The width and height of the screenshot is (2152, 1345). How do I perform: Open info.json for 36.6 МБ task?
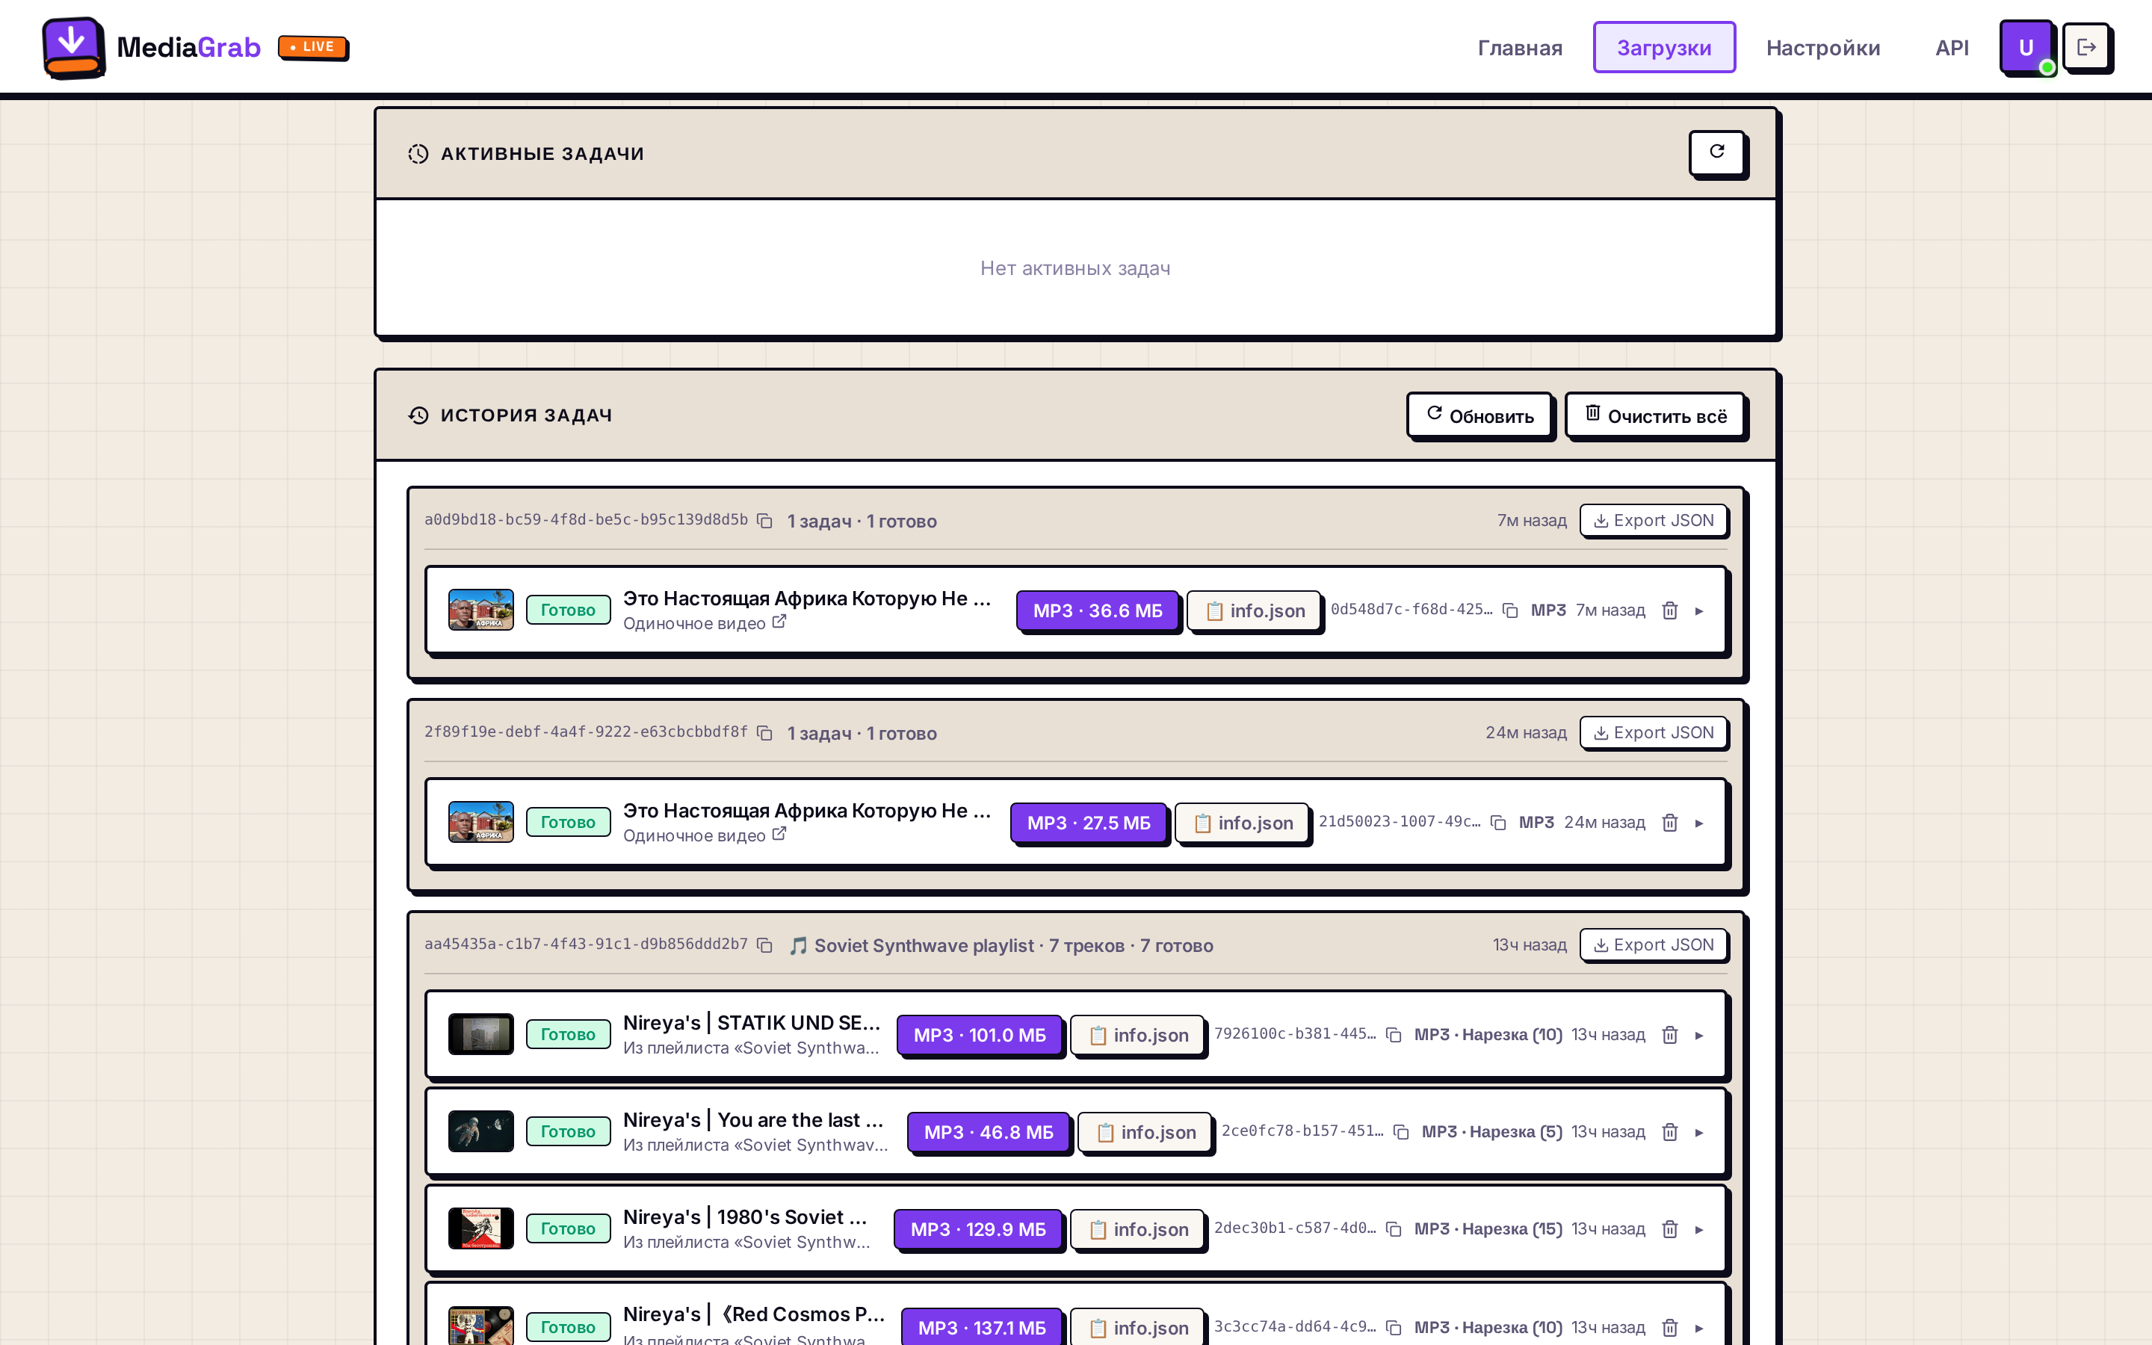(1254, 611)
